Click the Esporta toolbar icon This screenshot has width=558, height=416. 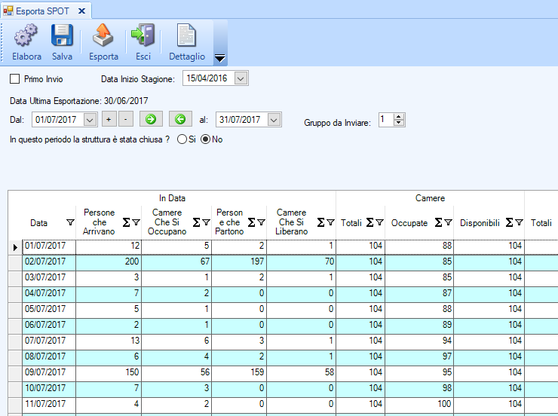coord(103,35)
